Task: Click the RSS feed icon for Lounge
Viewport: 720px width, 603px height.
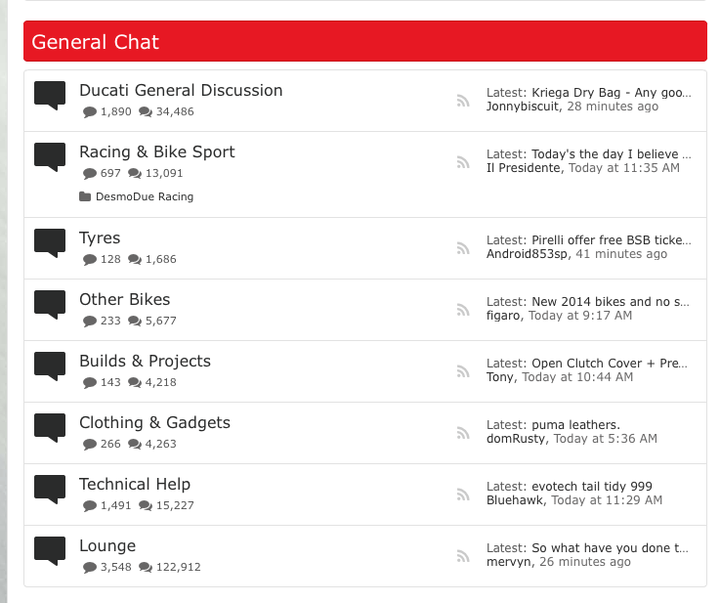Action: 463,556
